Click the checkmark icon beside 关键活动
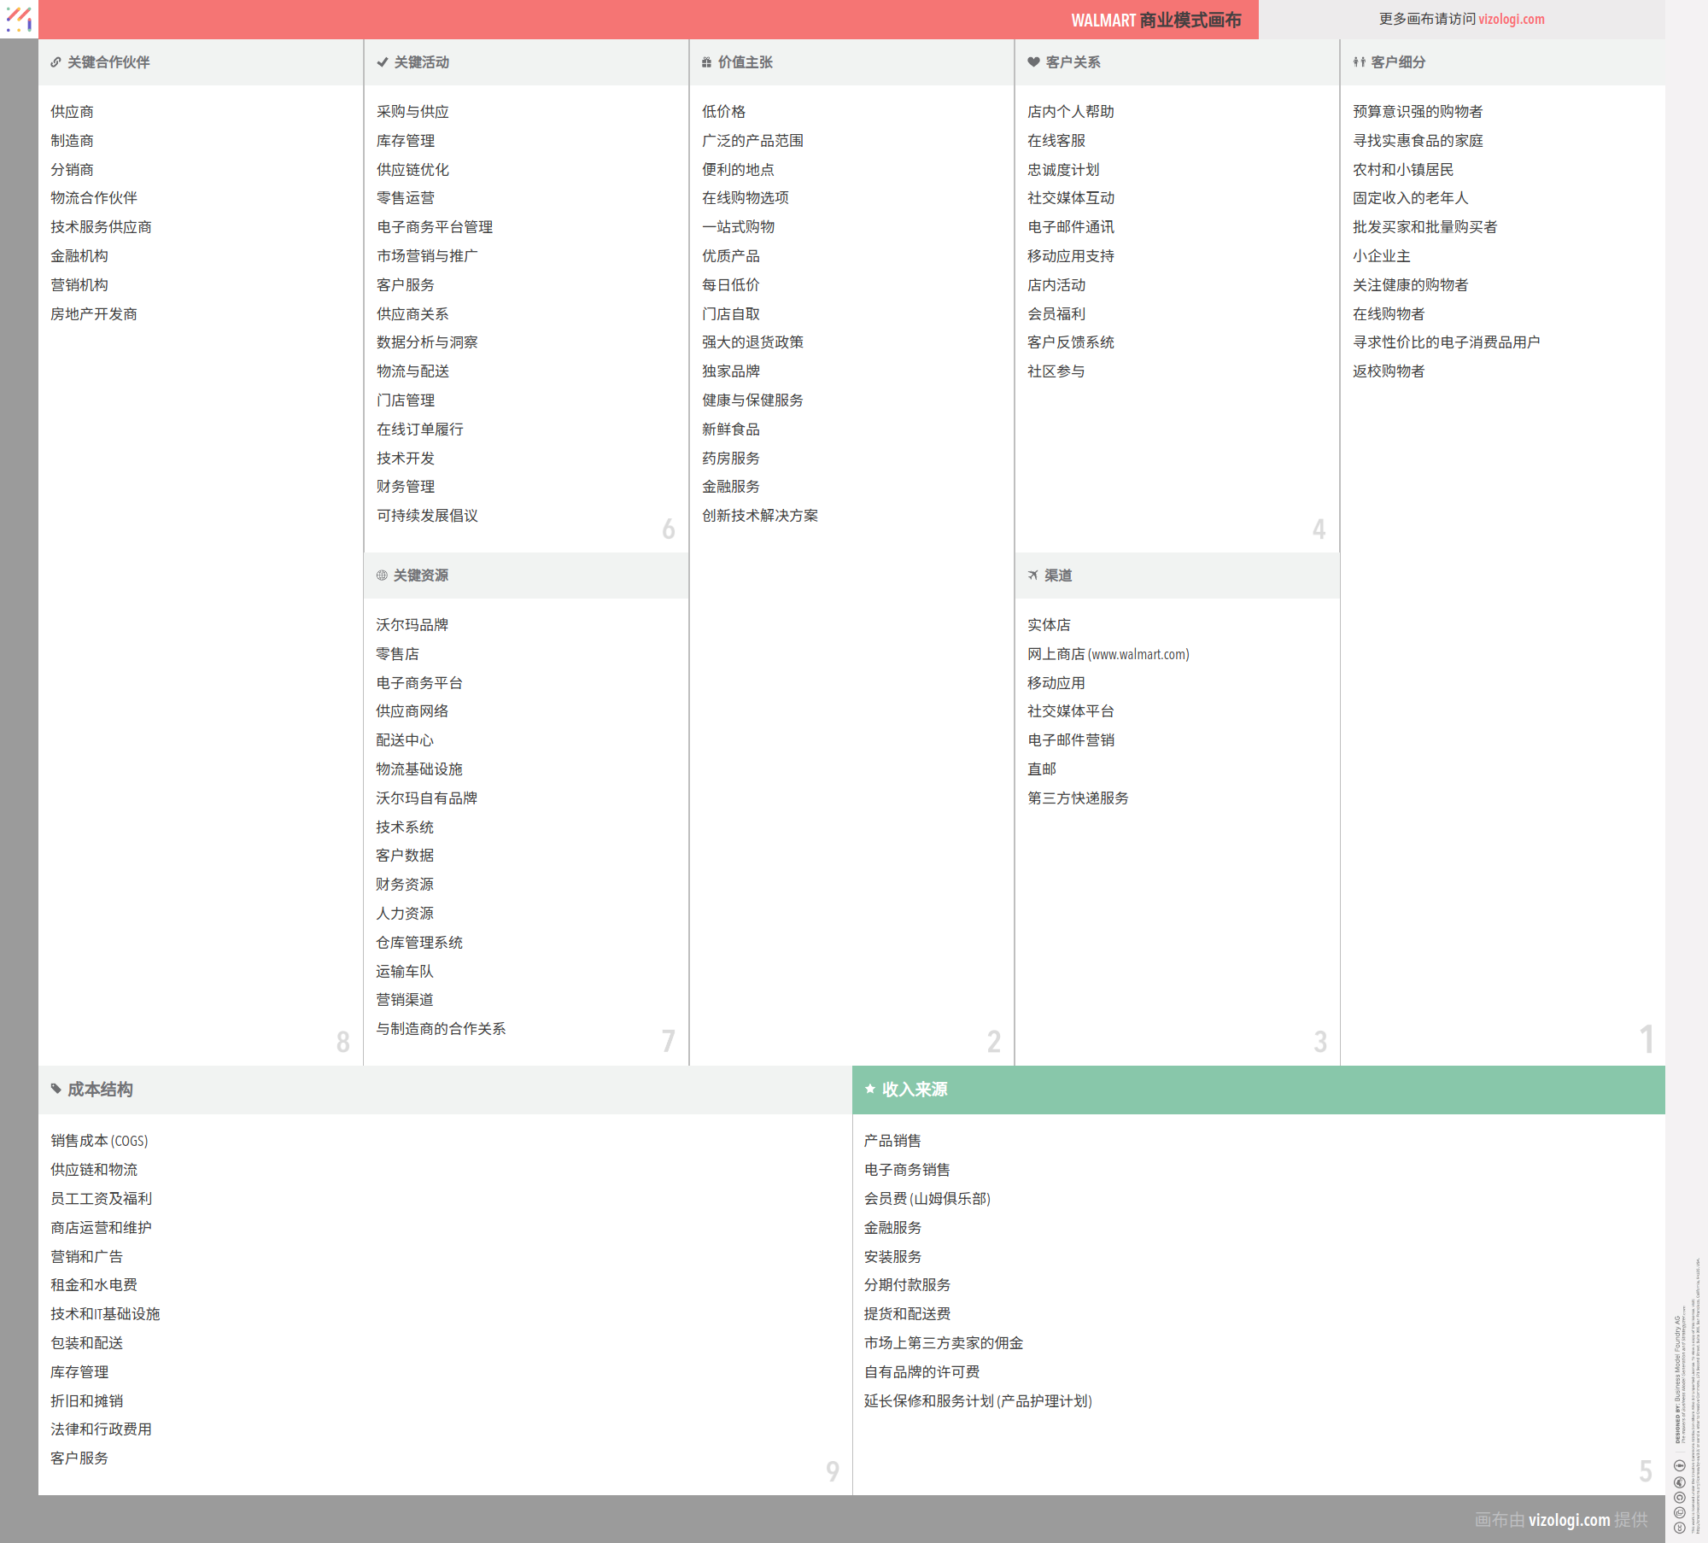 click(x=383, y=62)
